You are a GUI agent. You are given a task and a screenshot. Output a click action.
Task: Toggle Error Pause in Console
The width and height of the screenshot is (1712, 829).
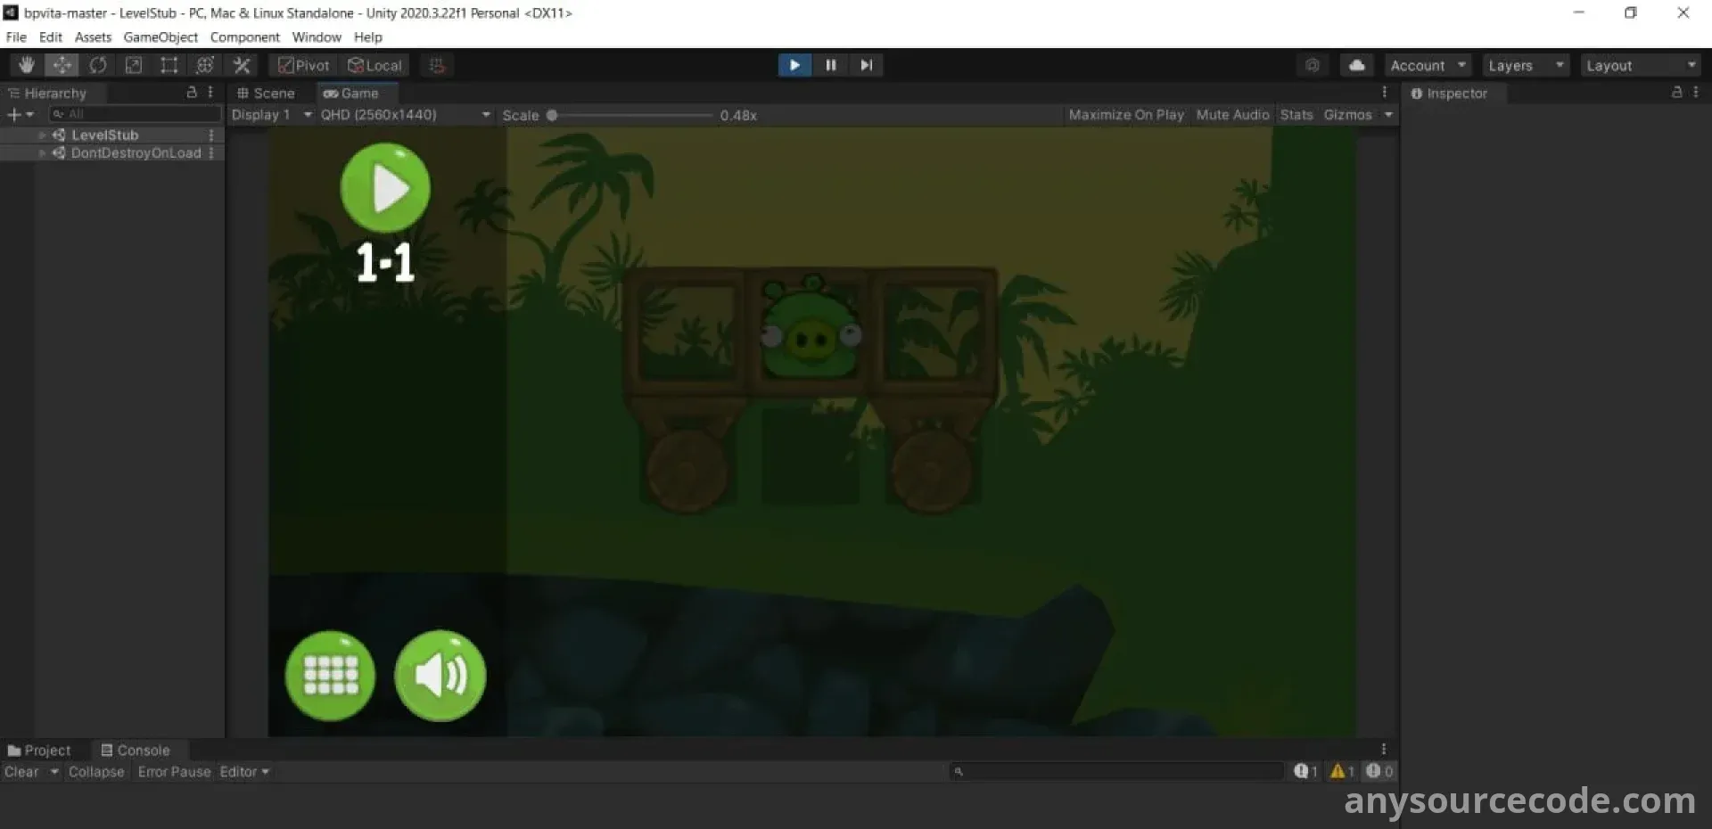click(x=174, y=772)
